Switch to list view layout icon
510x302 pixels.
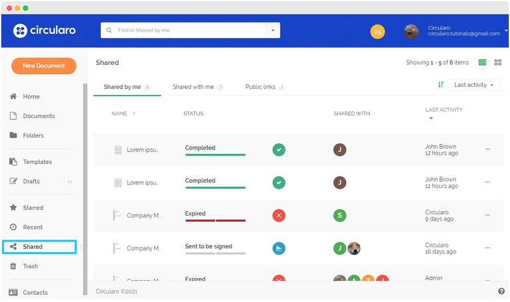click(x=482, y=62)
